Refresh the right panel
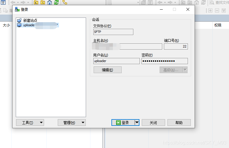229x148 pixels. (x=203, y=2)
